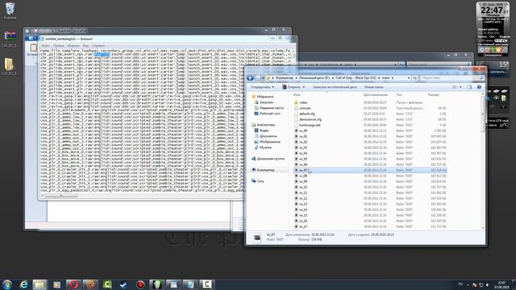
Task: Click the Локальный диск (D:) breadcrumb
Action: coord(314,78)
